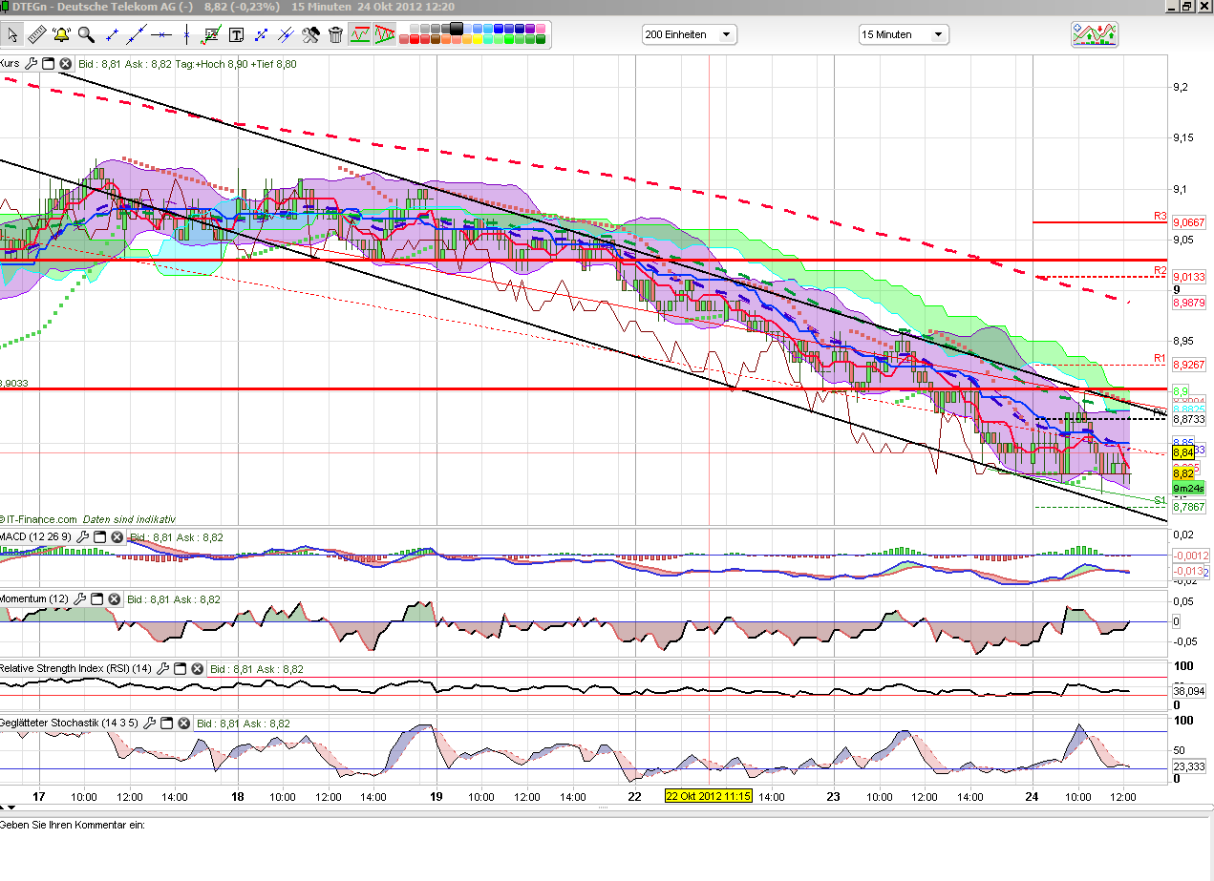Open the hammer and wrench tools icon

click(310, 35)
